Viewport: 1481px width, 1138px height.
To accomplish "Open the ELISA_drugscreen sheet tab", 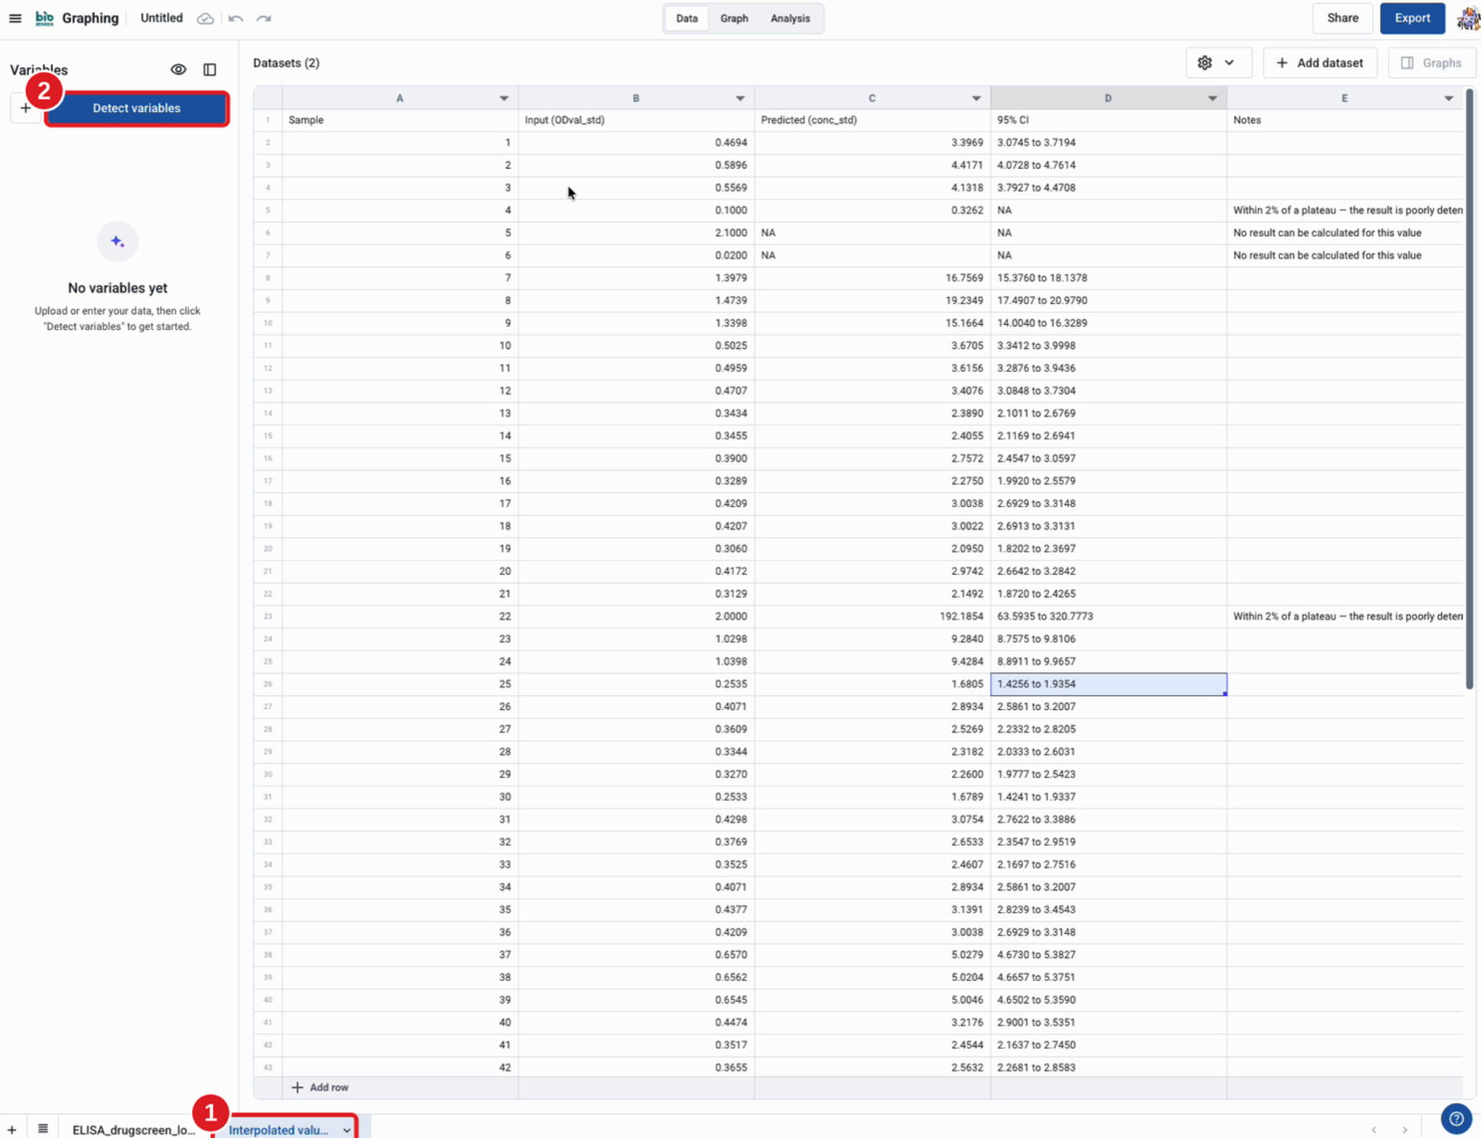I will coord(134,1130).
